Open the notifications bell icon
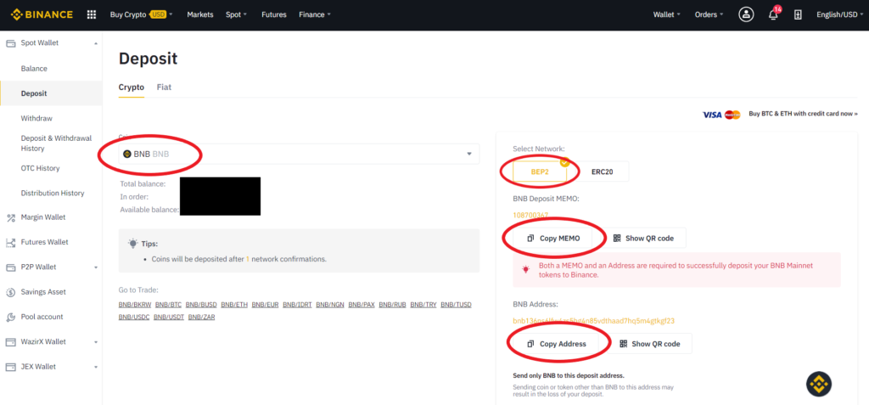Screen dimensions: 869x405 [773, 14]
